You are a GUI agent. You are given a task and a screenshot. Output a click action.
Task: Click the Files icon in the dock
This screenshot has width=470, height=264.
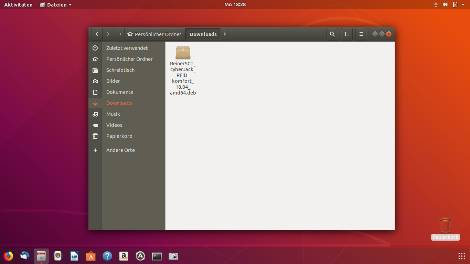tap(41, 256)
